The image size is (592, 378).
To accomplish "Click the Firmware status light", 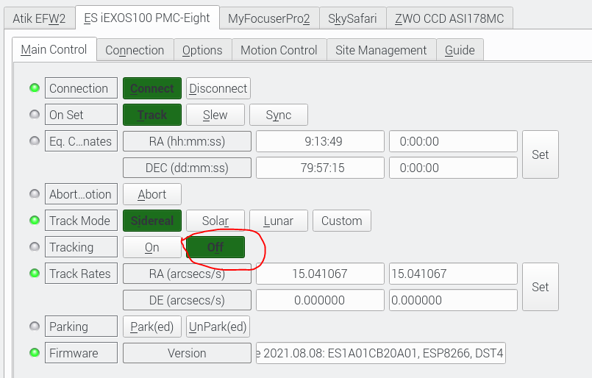I will pyautogui.click(x=35, y=352).
